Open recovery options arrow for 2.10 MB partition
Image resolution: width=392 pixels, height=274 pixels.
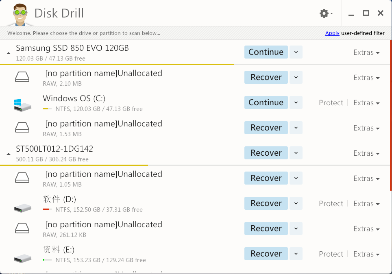296,77
